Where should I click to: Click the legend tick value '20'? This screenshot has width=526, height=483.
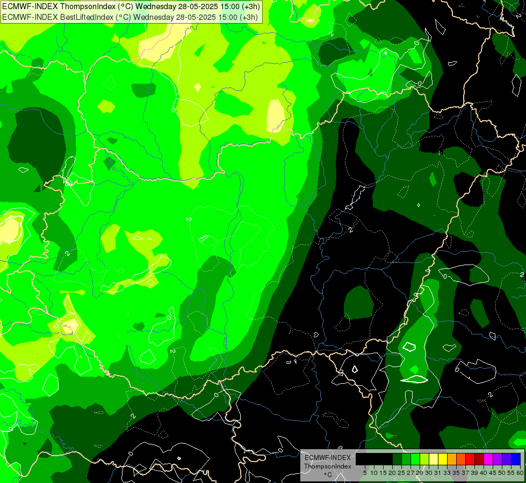coord(393,473)
